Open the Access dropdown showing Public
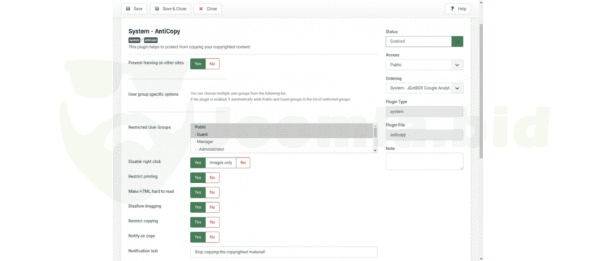 click(424, 65)
